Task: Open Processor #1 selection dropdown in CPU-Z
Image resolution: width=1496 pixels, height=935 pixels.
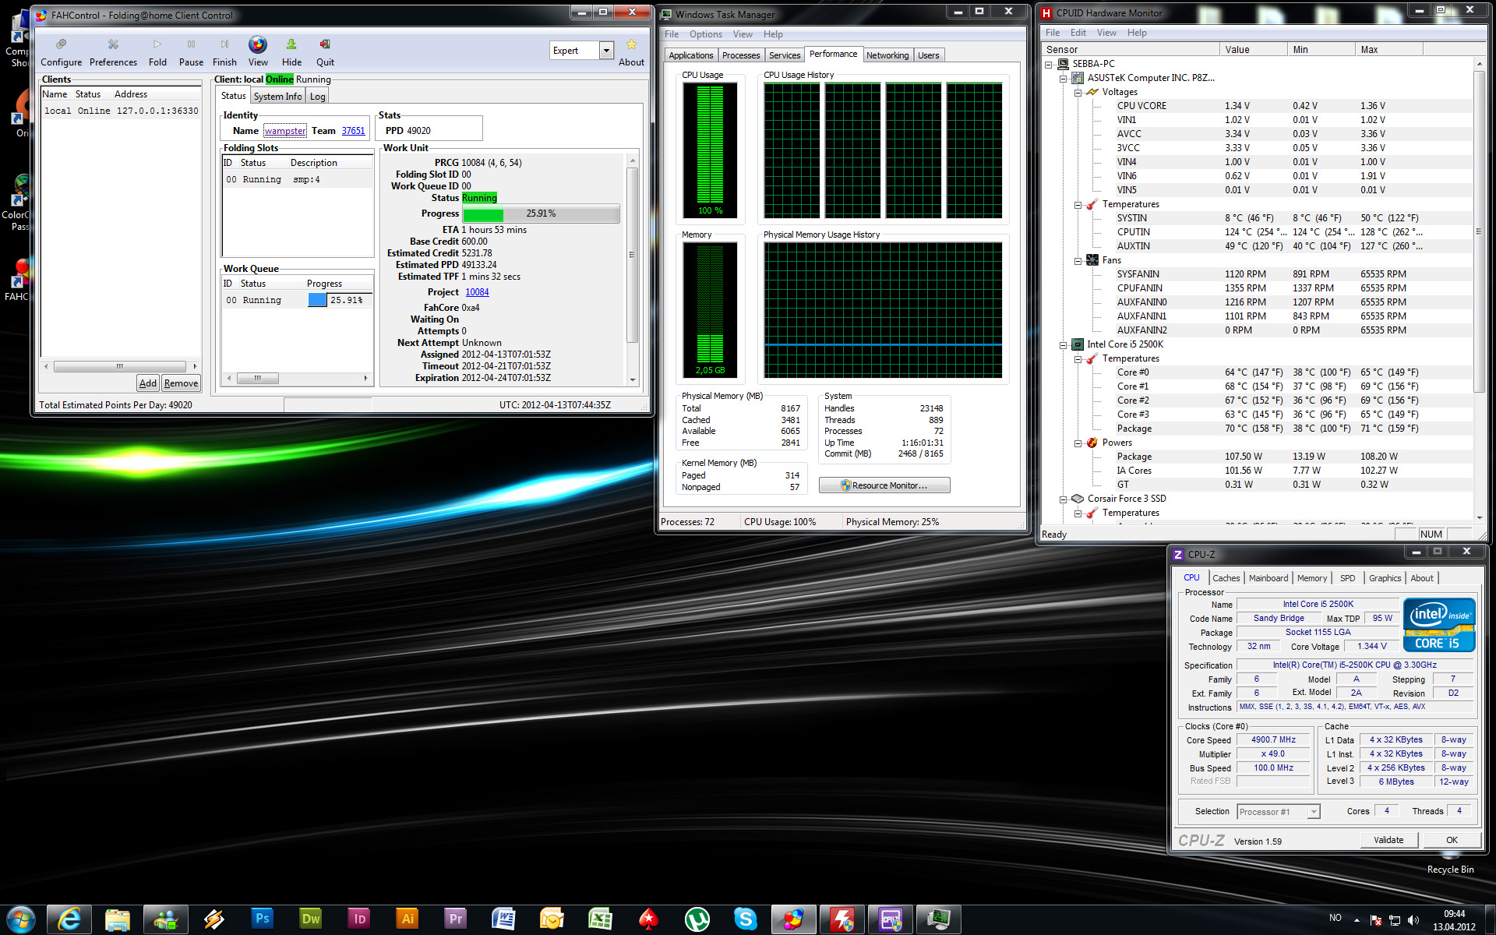Action: coord(1314,812)
